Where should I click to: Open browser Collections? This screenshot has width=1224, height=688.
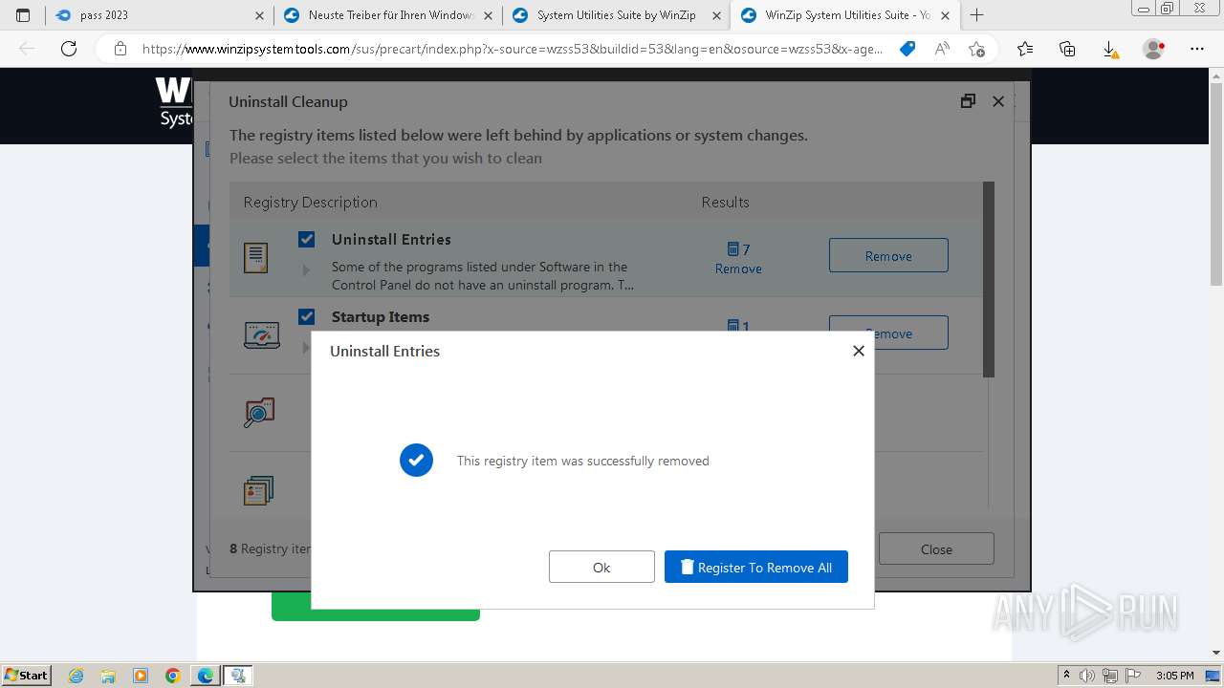click(x=1067, y=49)
